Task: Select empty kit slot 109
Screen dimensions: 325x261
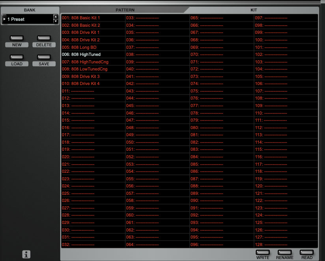Action: pos(286,106)
